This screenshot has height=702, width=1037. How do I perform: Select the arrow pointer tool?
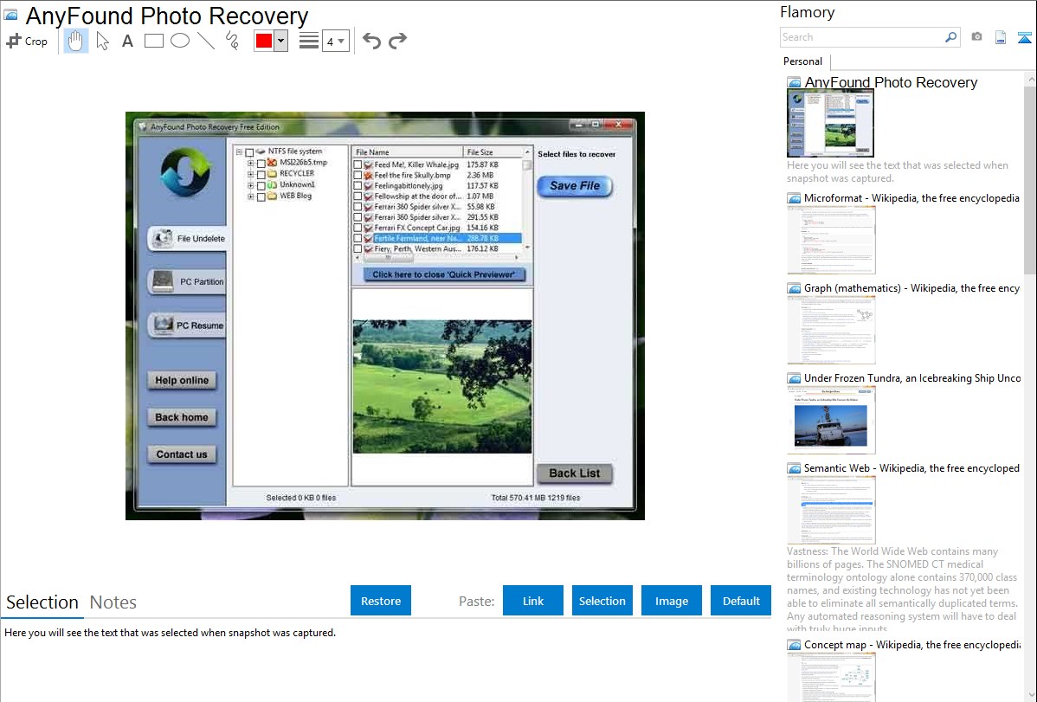[102, 41]
